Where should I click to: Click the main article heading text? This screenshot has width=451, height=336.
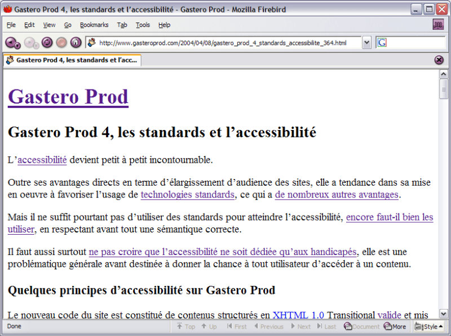(x=162, y=132)
